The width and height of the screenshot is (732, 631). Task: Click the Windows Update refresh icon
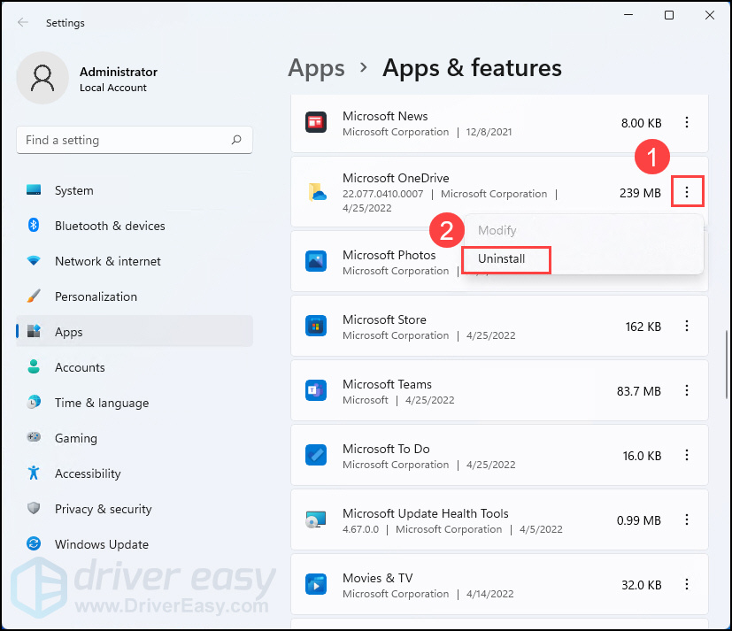click(x=34, y=543)
